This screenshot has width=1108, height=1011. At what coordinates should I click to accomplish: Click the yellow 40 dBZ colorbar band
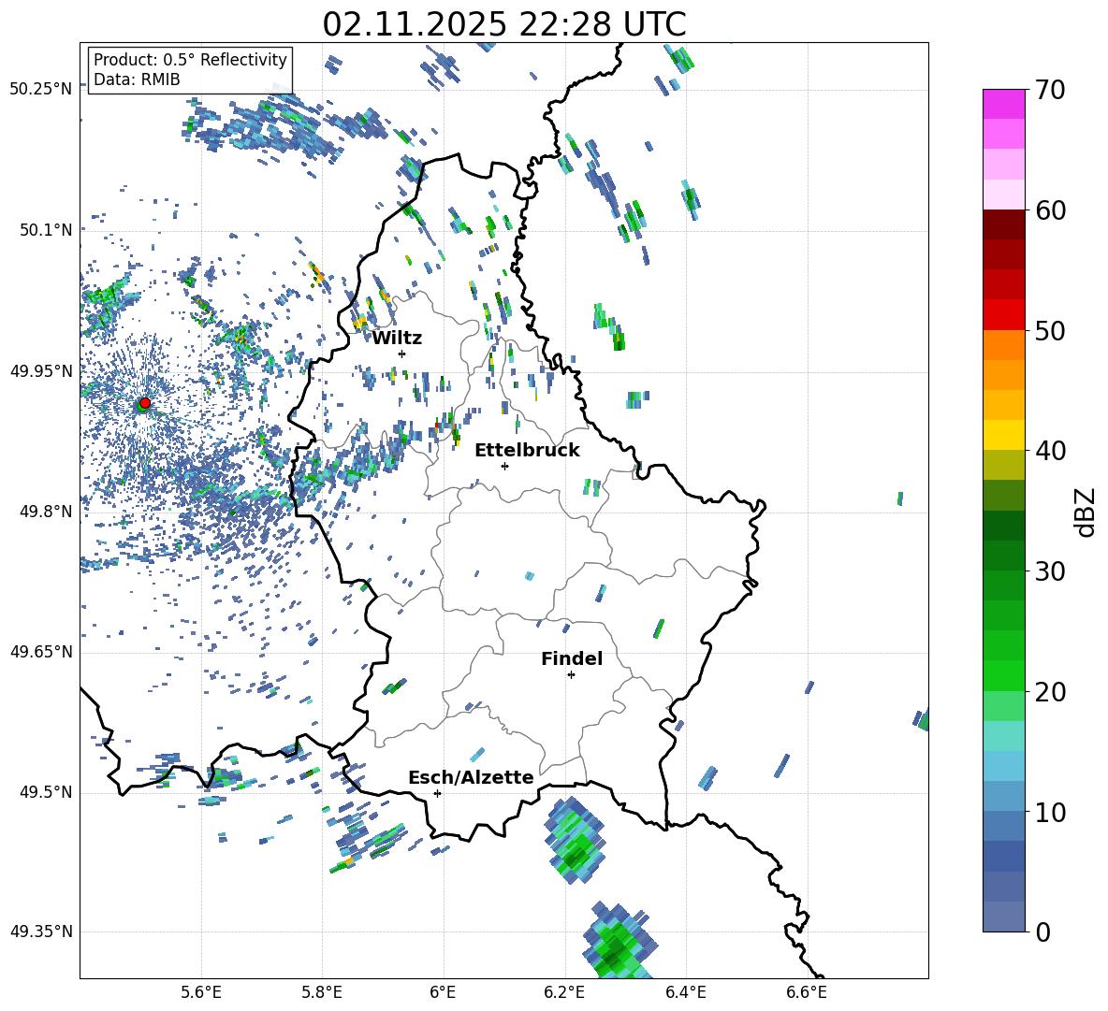[x=1003, y=435]
